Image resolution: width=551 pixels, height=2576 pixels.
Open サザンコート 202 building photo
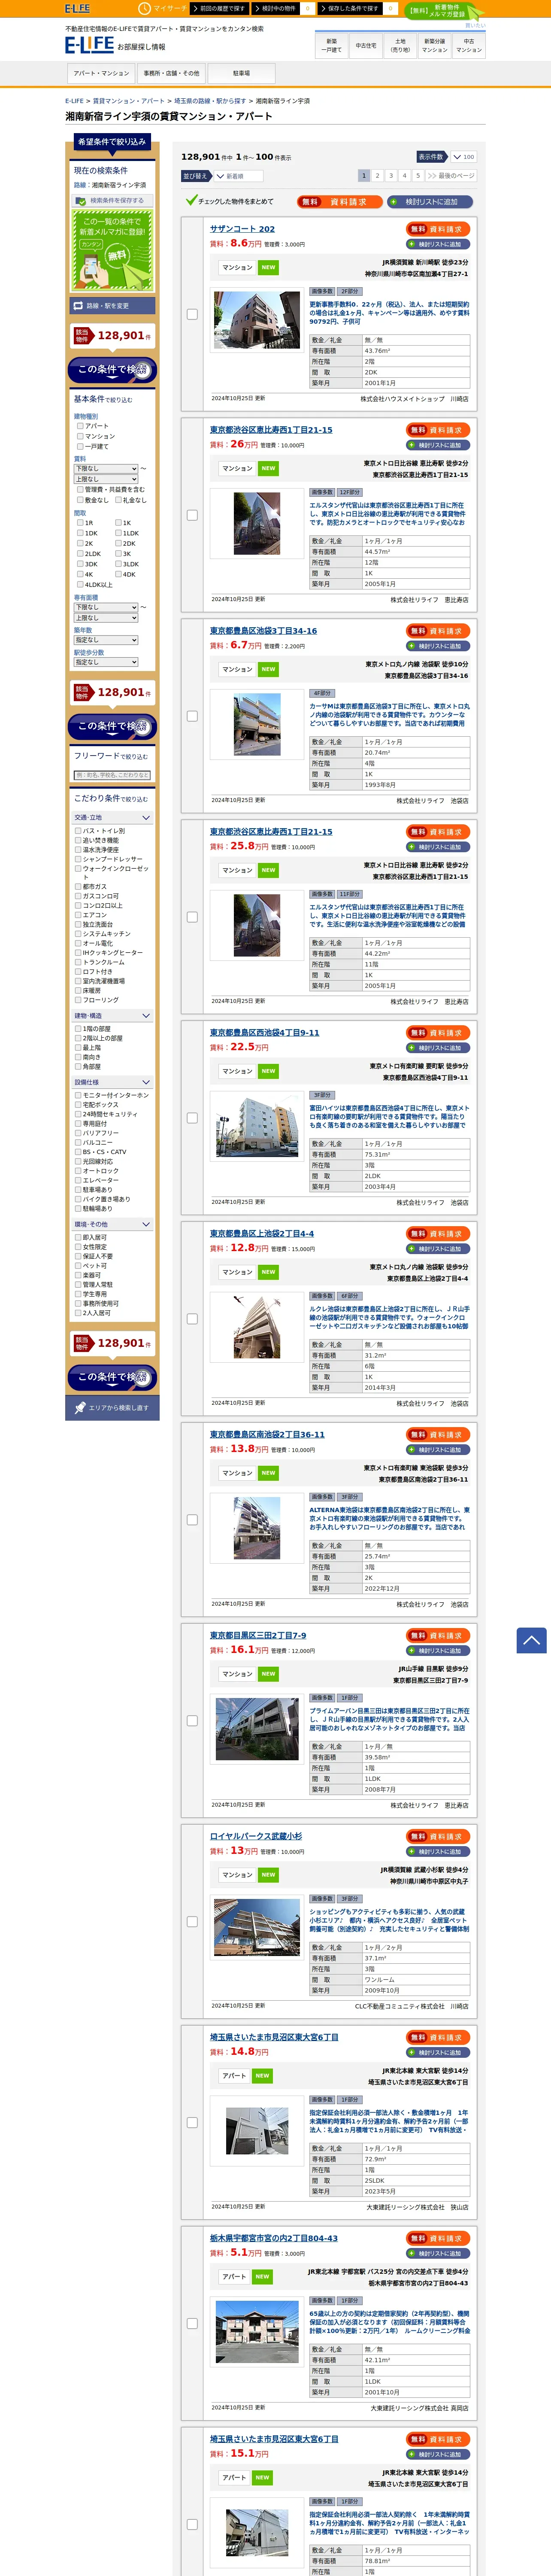click(257, 320)
